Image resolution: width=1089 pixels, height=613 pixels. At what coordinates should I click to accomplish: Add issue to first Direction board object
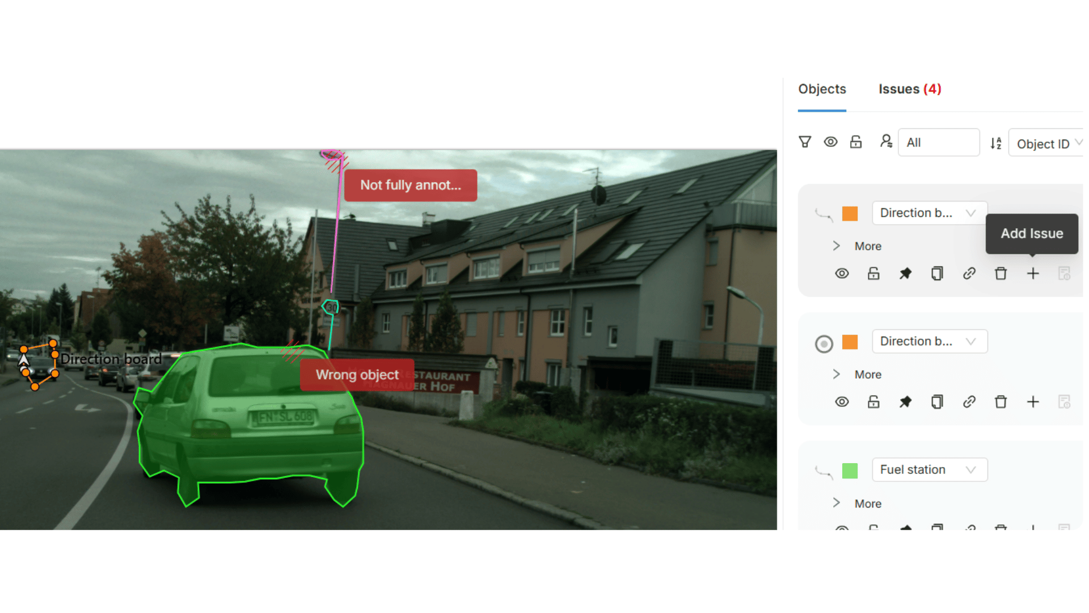coord(1033,274)
